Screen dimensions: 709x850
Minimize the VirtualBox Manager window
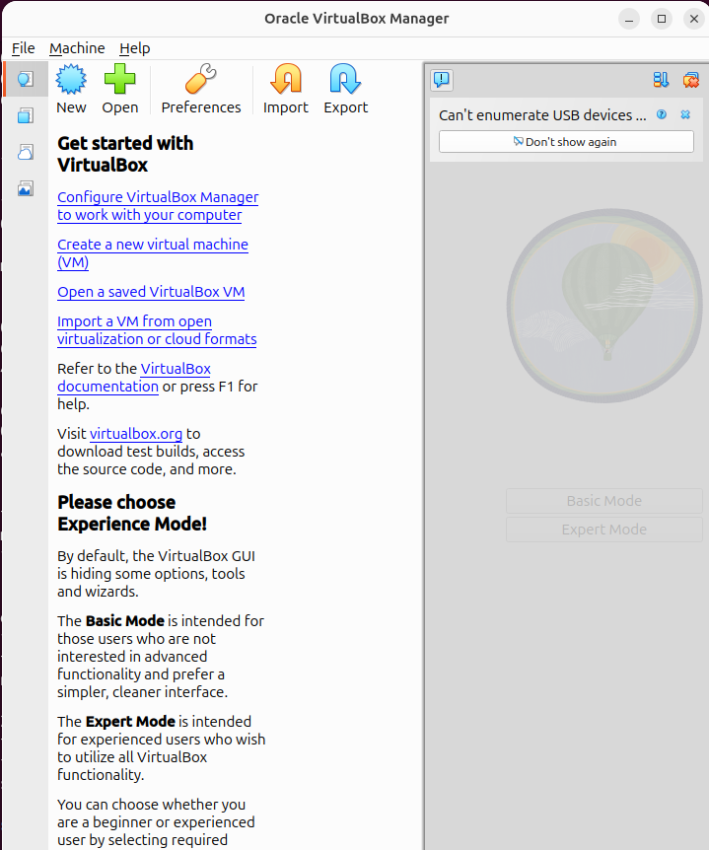click(x=629, y=19)
